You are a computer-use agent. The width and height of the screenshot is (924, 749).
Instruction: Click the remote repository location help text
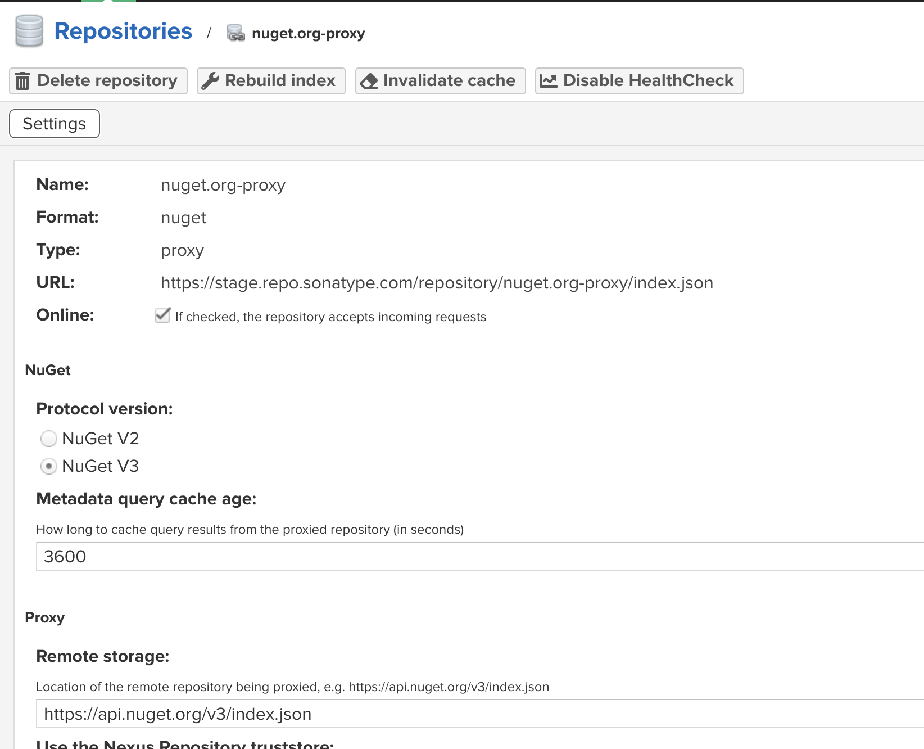point(293,687)
